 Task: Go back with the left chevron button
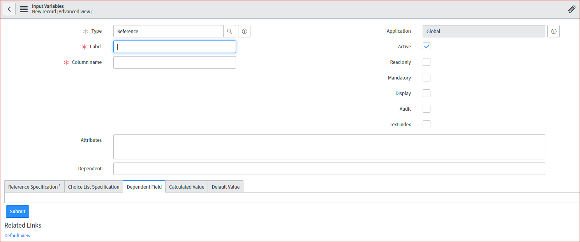click(9, 9)
